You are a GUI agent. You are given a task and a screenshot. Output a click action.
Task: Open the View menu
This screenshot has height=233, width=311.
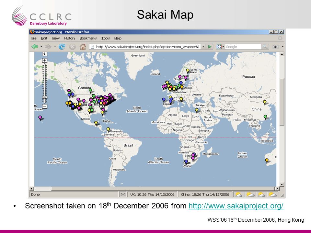click(56, 38)
